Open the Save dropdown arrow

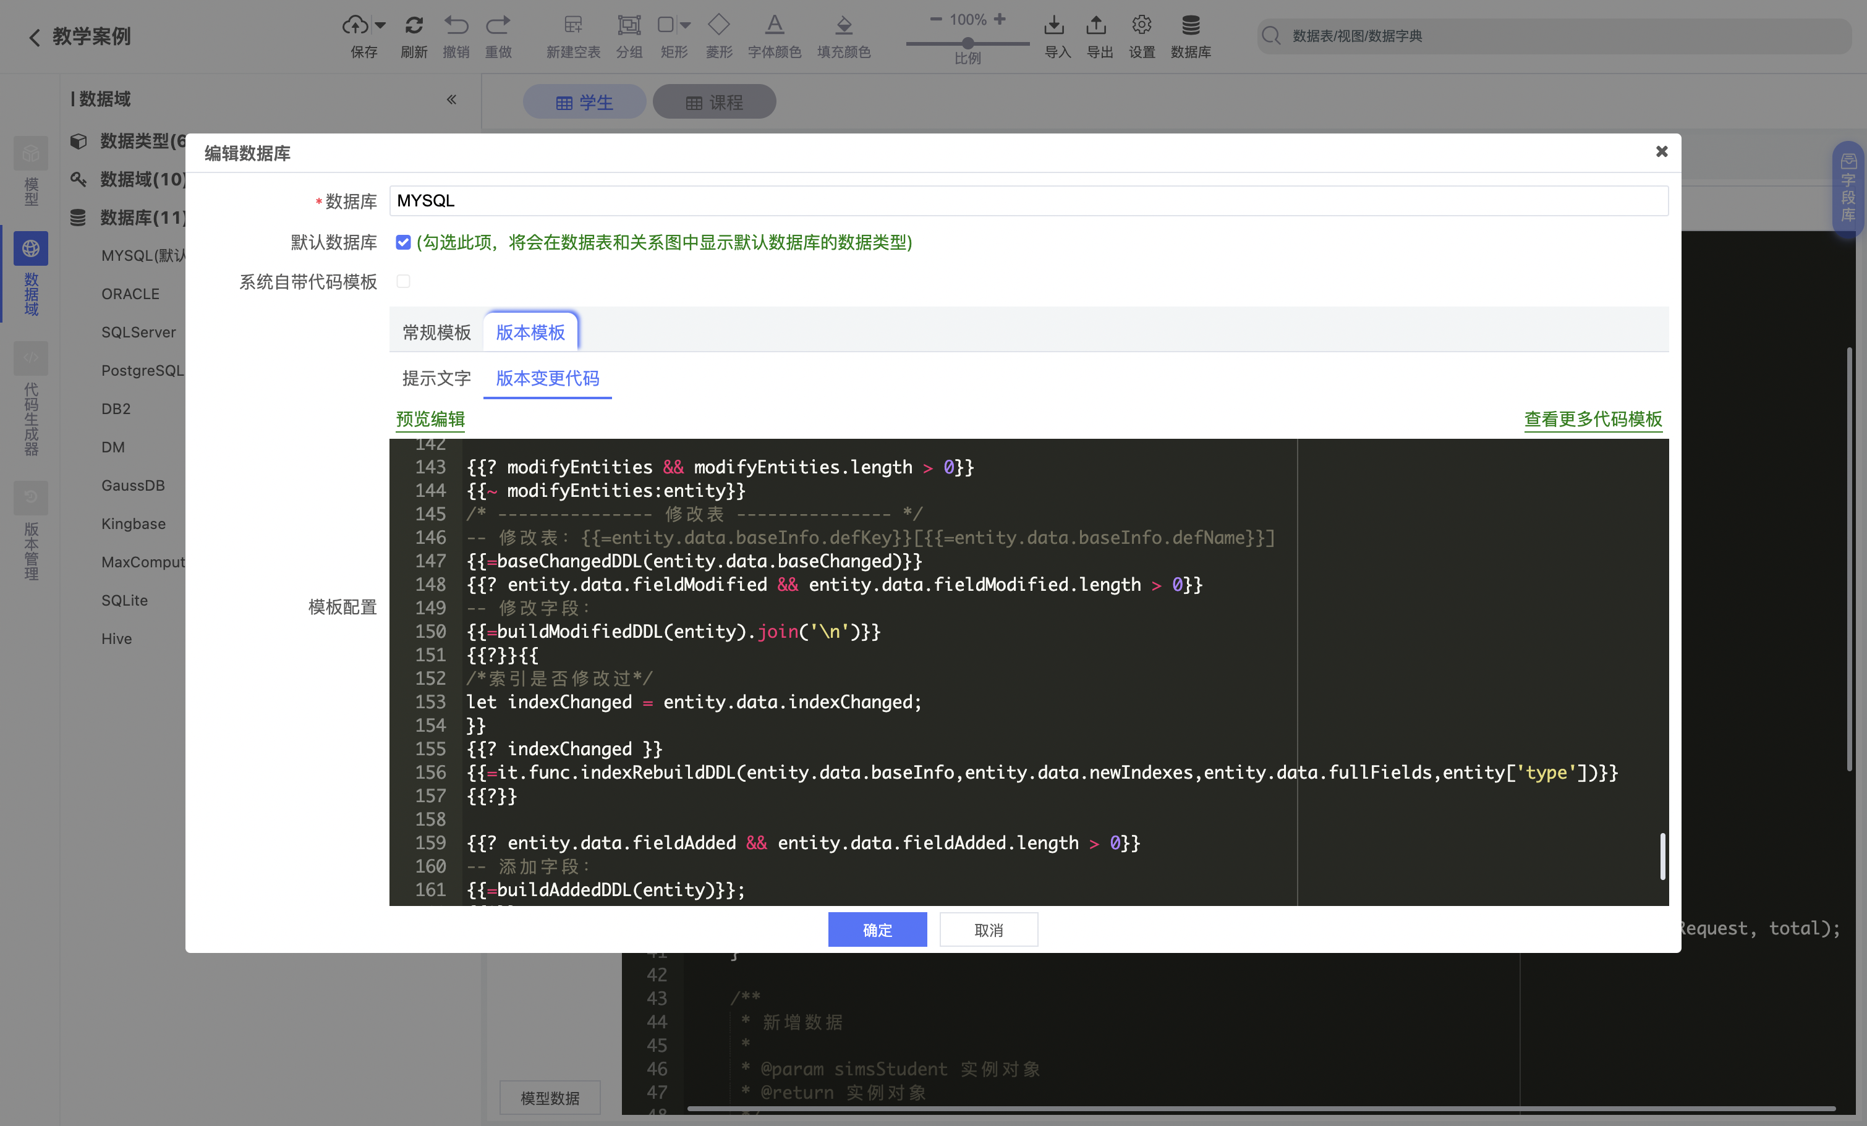tap(380, 26)
